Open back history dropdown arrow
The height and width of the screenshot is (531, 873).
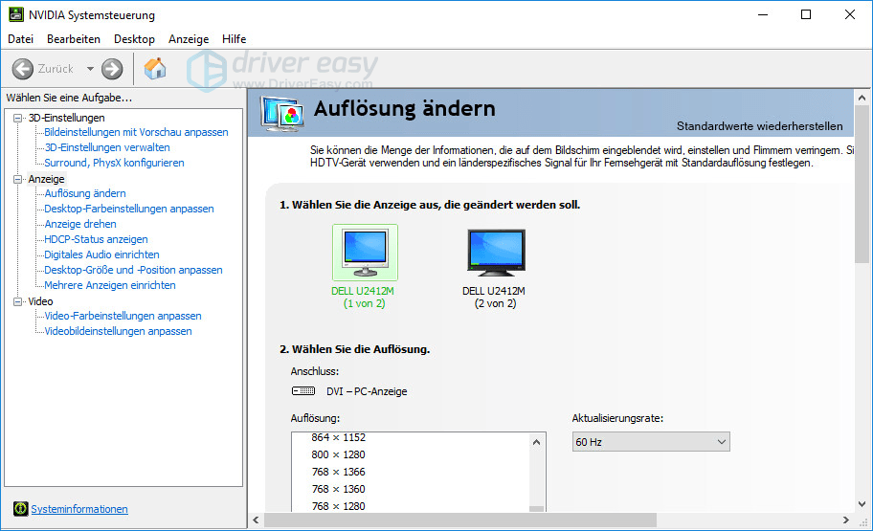90,69
